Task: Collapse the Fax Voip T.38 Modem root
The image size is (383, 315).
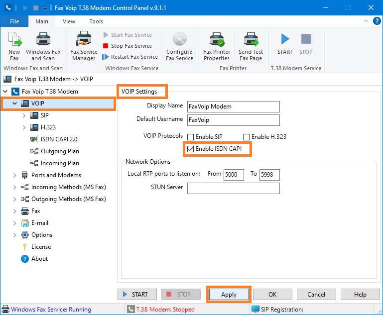Action: click(x=5, y=92)
